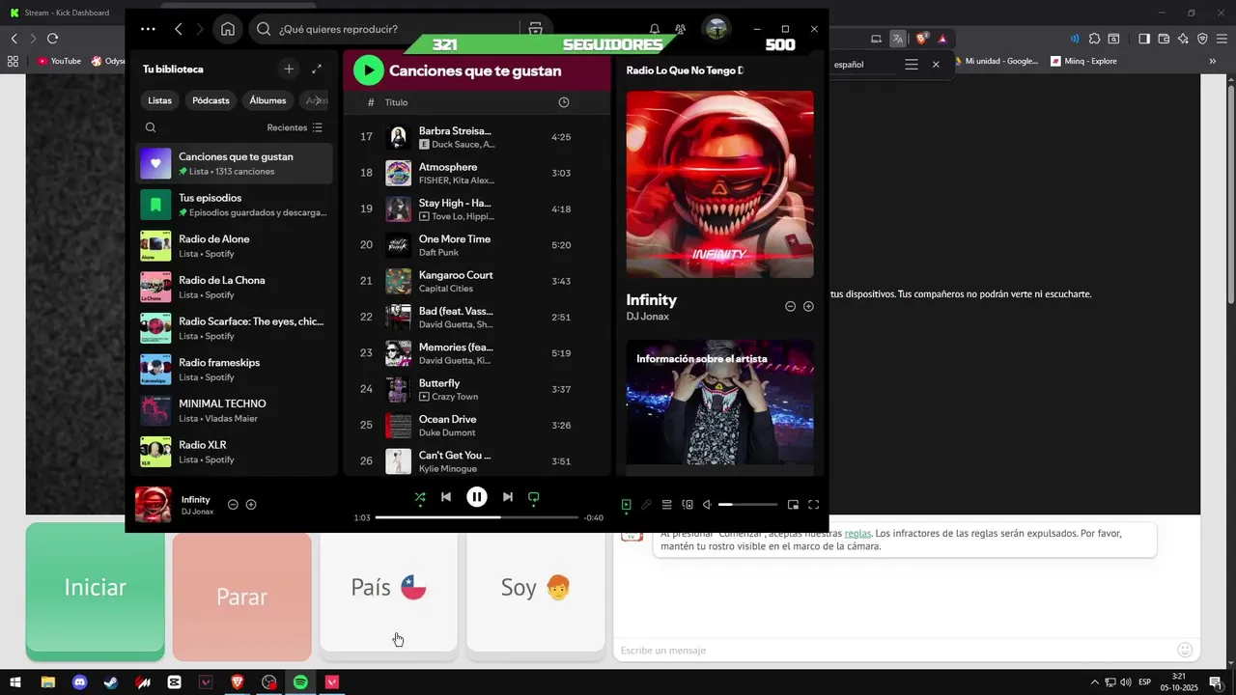The height and width of the screenshot is (695, 1236).
Task: Open Spotify mini player
Action: (x=793, y=505)
